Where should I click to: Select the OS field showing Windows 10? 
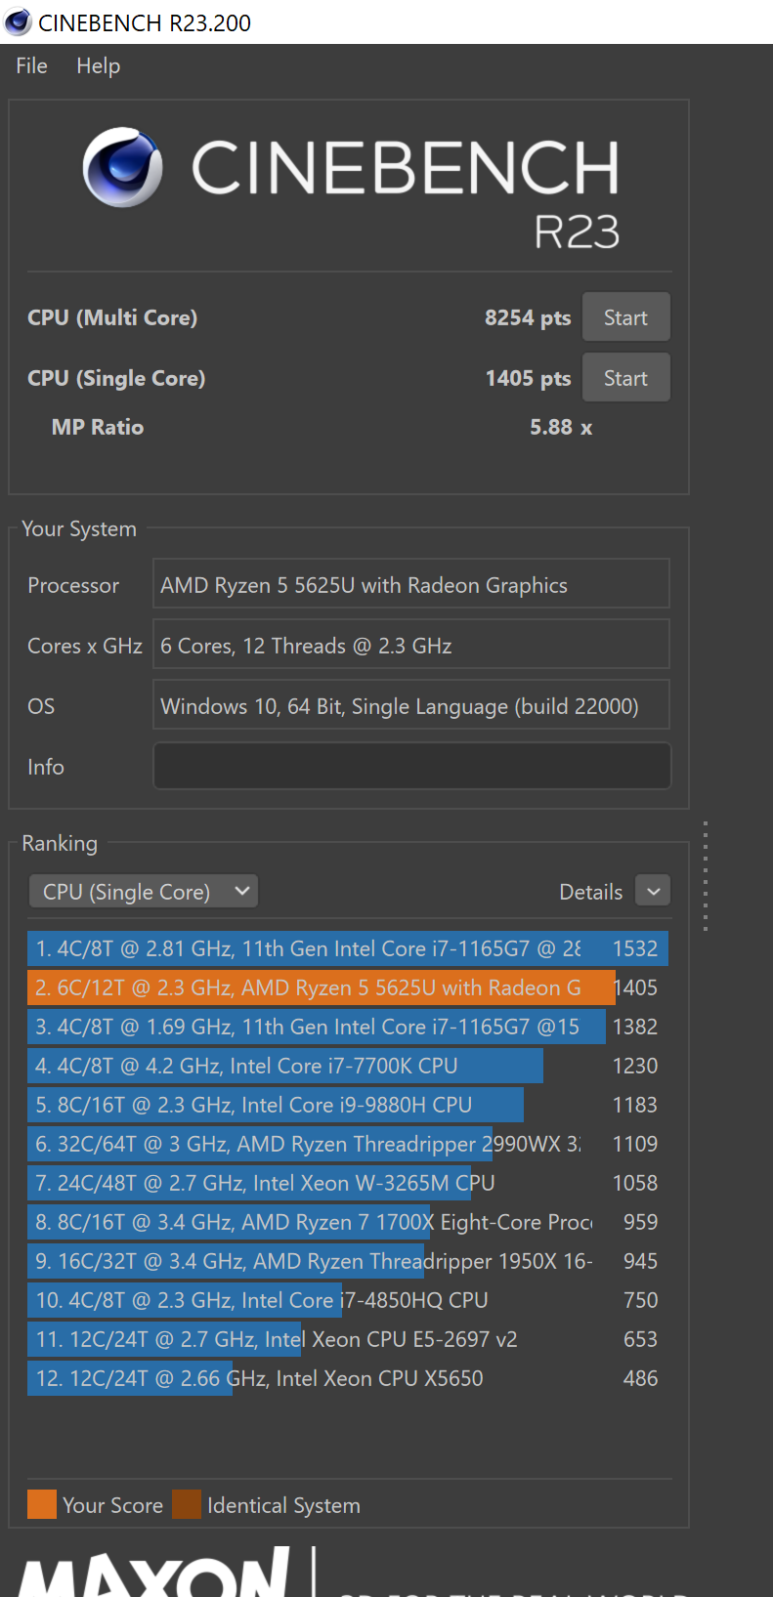[411, 705]
